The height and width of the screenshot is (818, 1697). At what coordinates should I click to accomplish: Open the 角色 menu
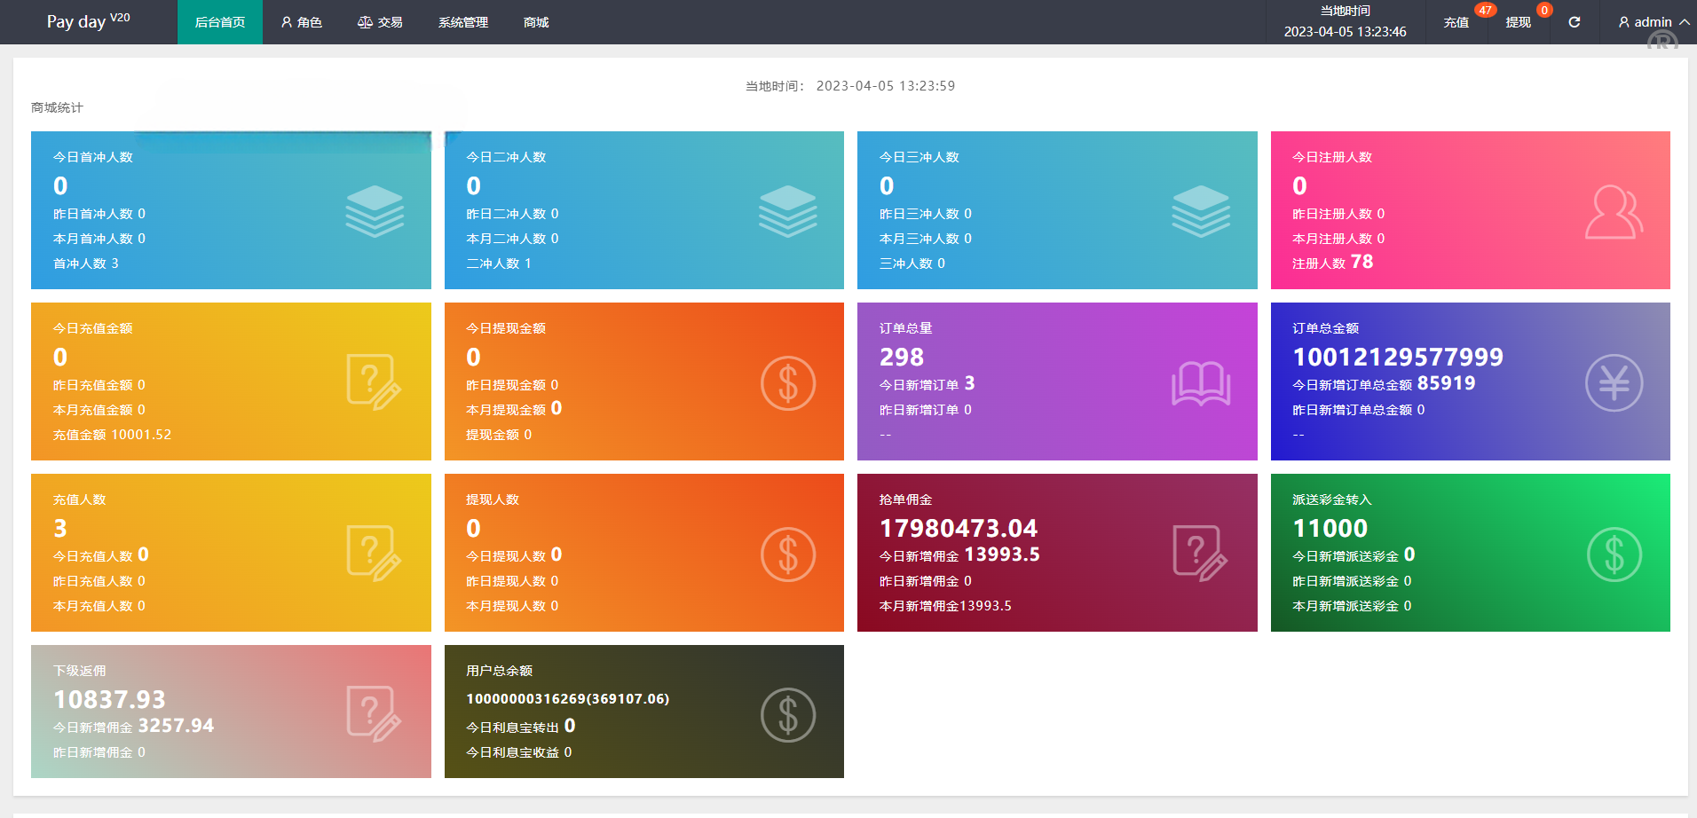[x=302, y=22]
